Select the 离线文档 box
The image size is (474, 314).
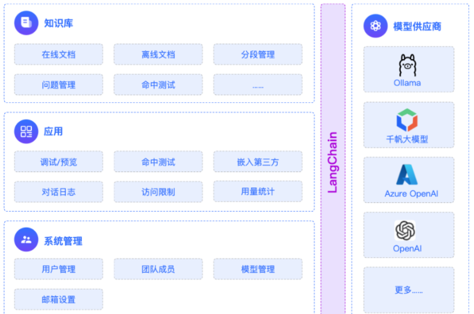pyautogui.click(x=158, y=54)
